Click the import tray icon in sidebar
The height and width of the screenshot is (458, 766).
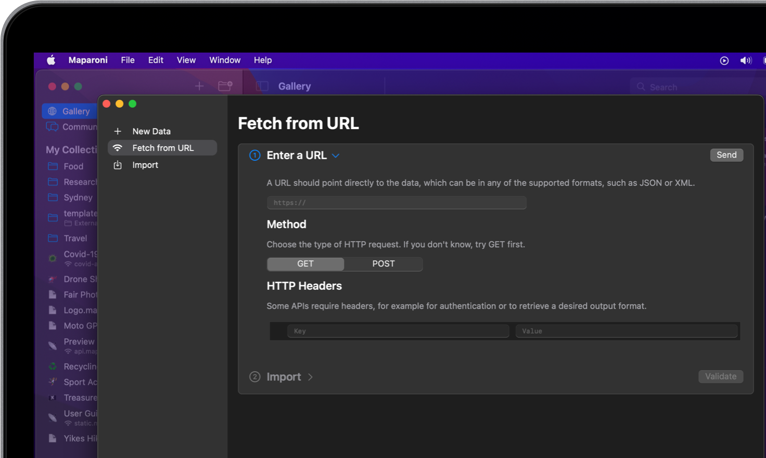(x=118, y=165)
